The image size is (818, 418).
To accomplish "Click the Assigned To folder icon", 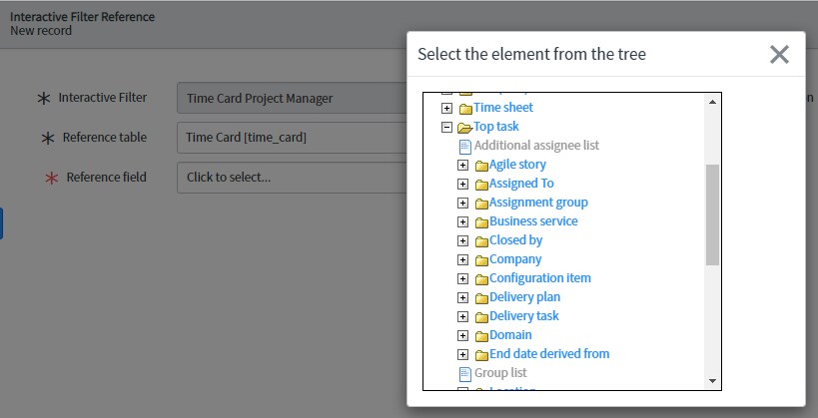I will coord(481,185).
